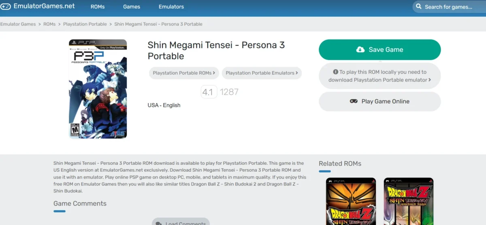Click into the Search for games field
The image size is (486, 225).
(449, 7)
